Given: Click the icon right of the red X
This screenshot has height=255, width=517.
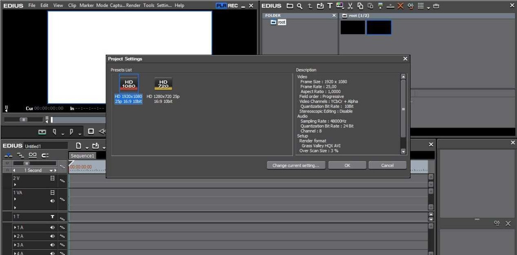Looking at the screenshot, I should 410,6.
